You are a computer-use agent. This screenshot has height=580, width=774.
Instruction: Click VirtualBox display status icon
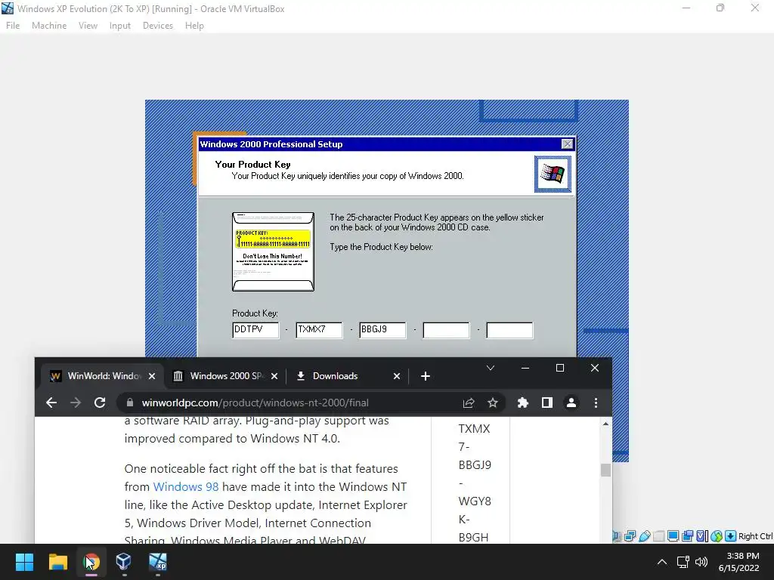[673, 536]
